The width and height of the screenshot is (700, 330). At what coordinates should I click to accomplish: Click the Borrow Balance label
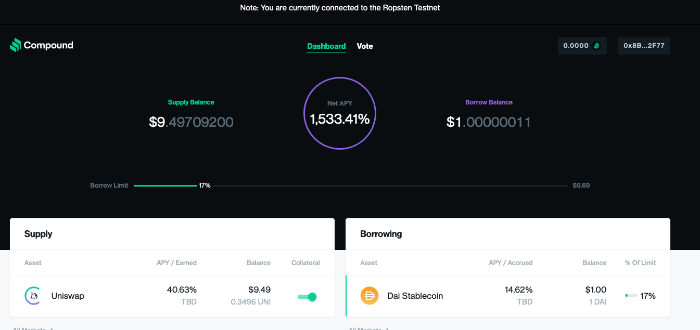[x=489, y=102]
